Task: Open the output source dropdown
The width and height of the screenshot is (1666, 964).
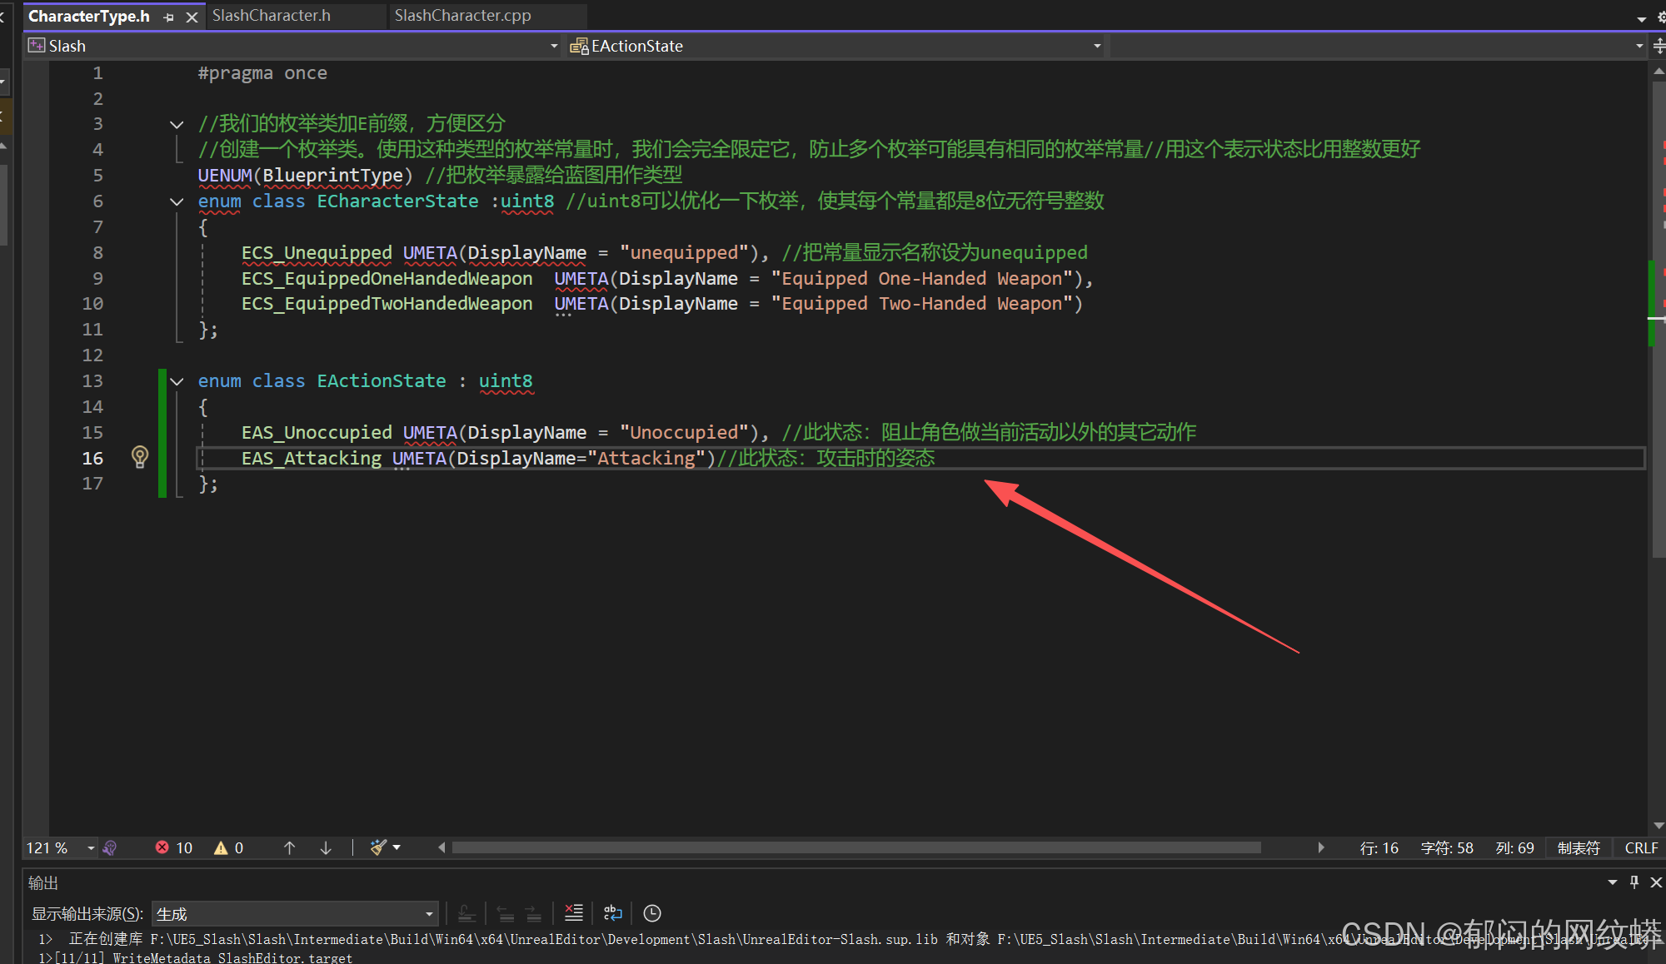Action: click(429, 914)
